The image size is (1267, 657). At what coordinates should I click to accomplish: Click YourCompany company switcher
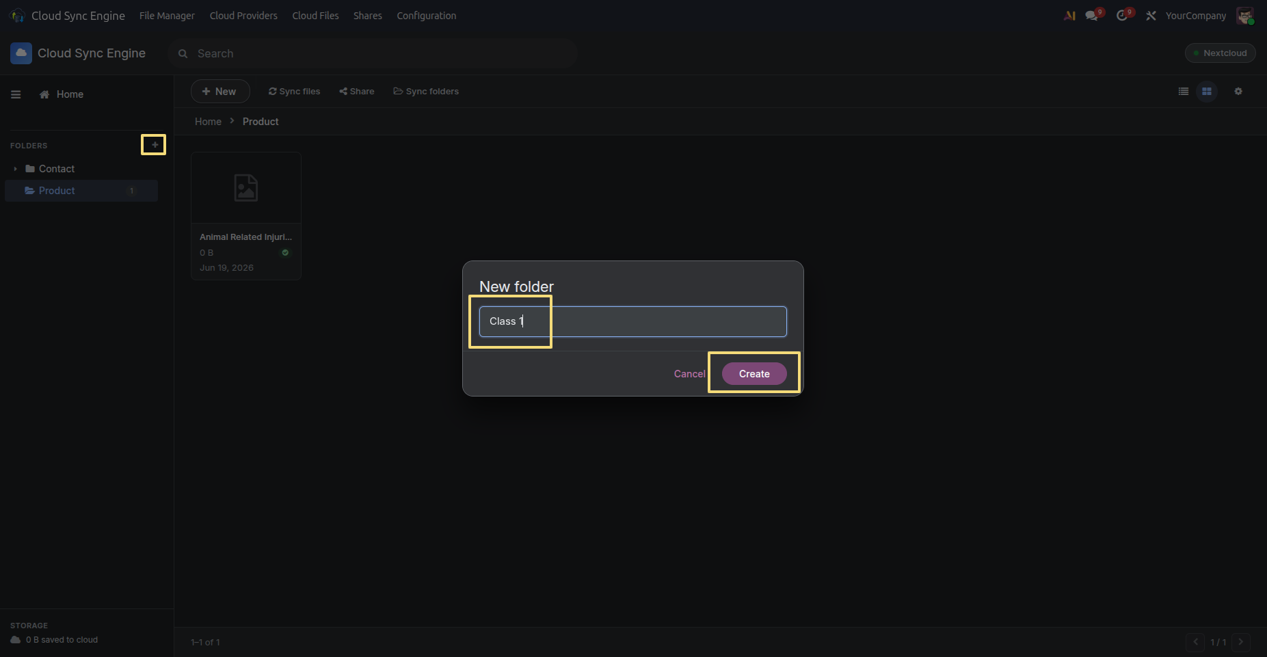point(1196,16)
